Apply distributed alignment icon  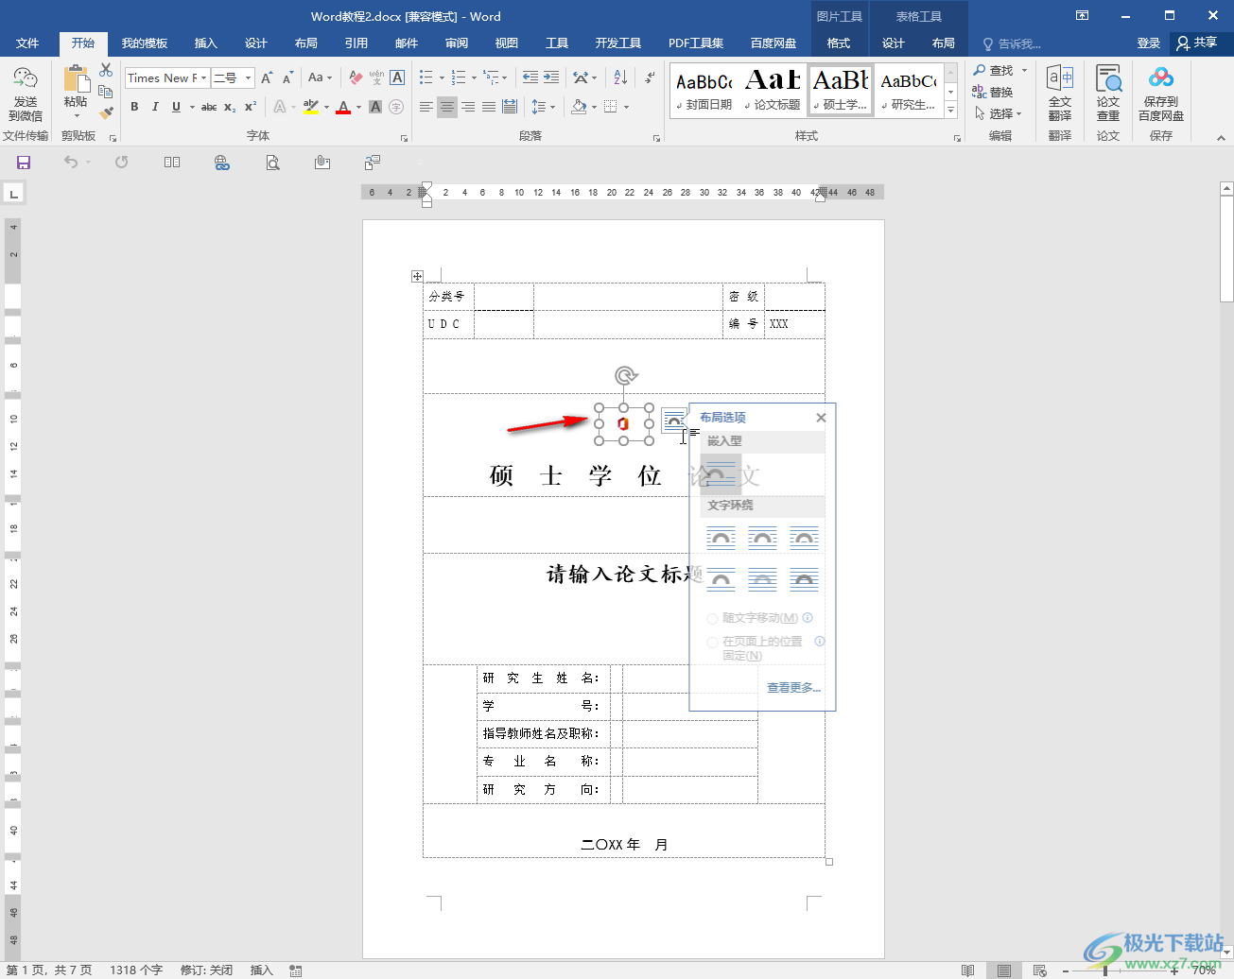(x=510, y=107)
